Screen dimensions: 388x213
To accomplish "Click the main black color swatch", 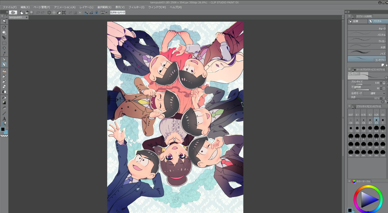I will pos(3,129).
